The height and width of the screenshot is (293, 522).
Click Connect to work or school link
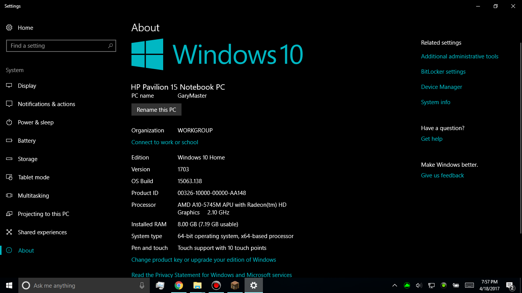click(x=165, y=142)
